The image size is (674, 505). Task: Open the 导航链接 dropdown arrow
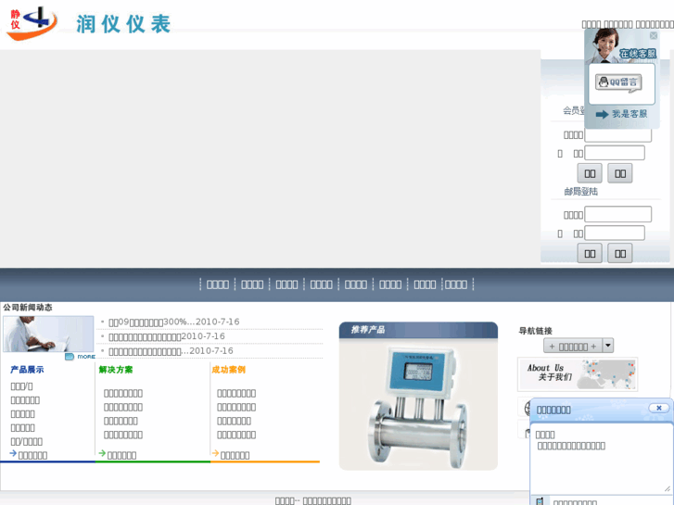(608, 346)
